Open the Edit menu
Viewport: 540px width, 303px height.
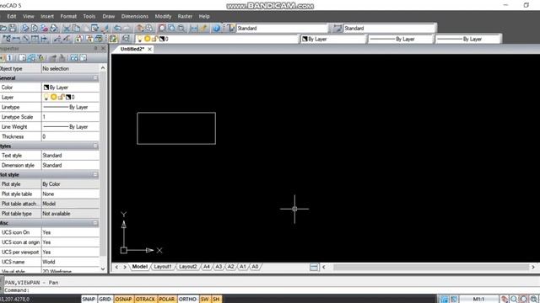[12, 16]
